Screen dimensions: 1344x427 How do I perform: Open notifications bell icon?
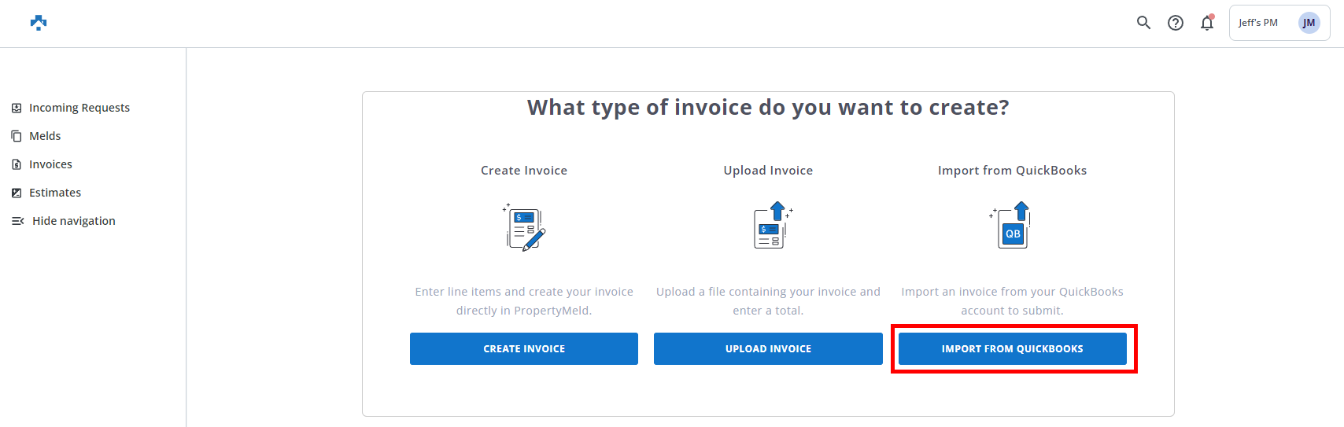[x=1206, y=23]
